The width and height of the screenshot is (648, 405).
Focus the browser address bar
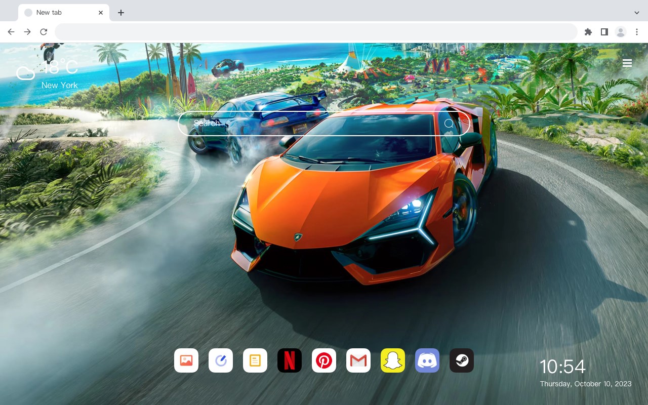(316, 32)
